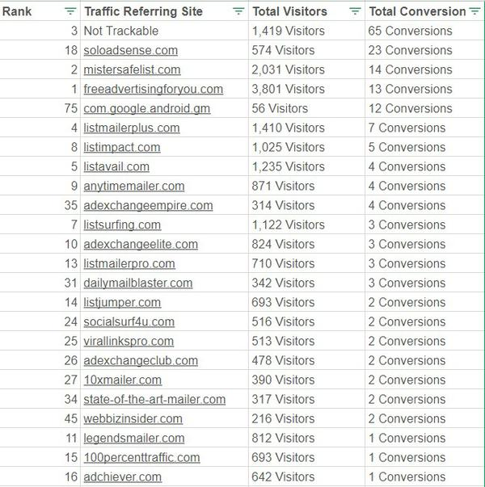Open the state-of-the-art-mailer.com link
The width and height of the screenshot is (485, 487).
(154, 399)
